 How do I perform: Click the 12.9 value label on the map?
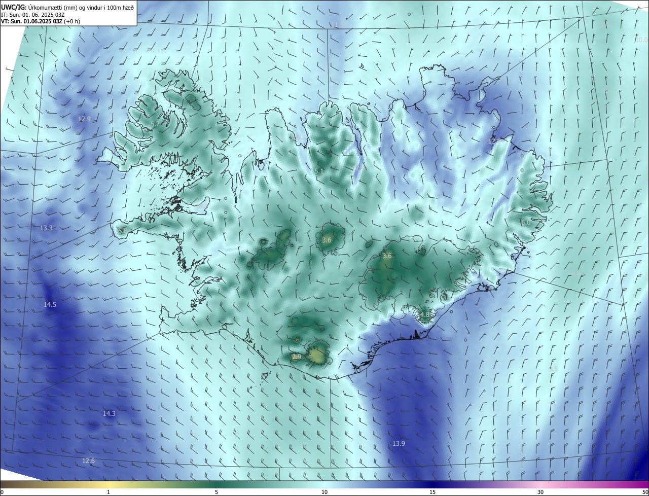(84, 119)
